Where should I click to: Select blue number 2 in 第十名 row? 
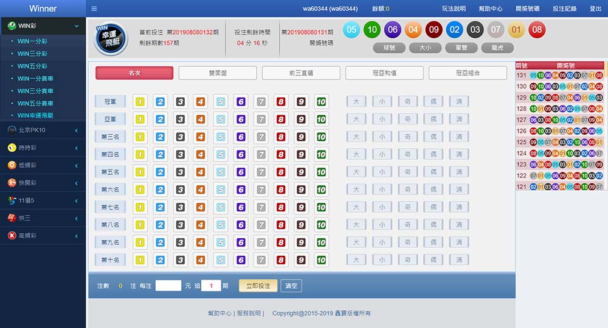pyautogui.click(x=160, y=260)
